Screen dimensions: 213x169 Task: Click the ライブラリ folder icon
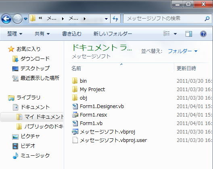pos(11,98)
